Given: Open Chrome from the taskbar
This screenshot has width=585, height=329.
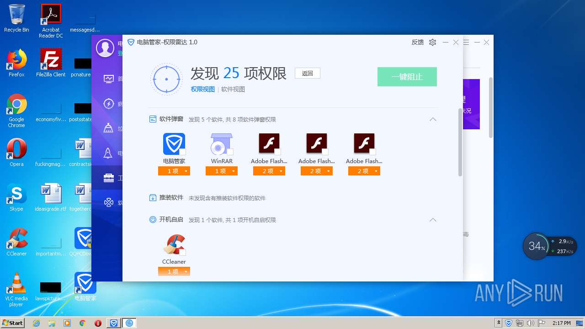Looking at the screenshot, I should [82, 323].
